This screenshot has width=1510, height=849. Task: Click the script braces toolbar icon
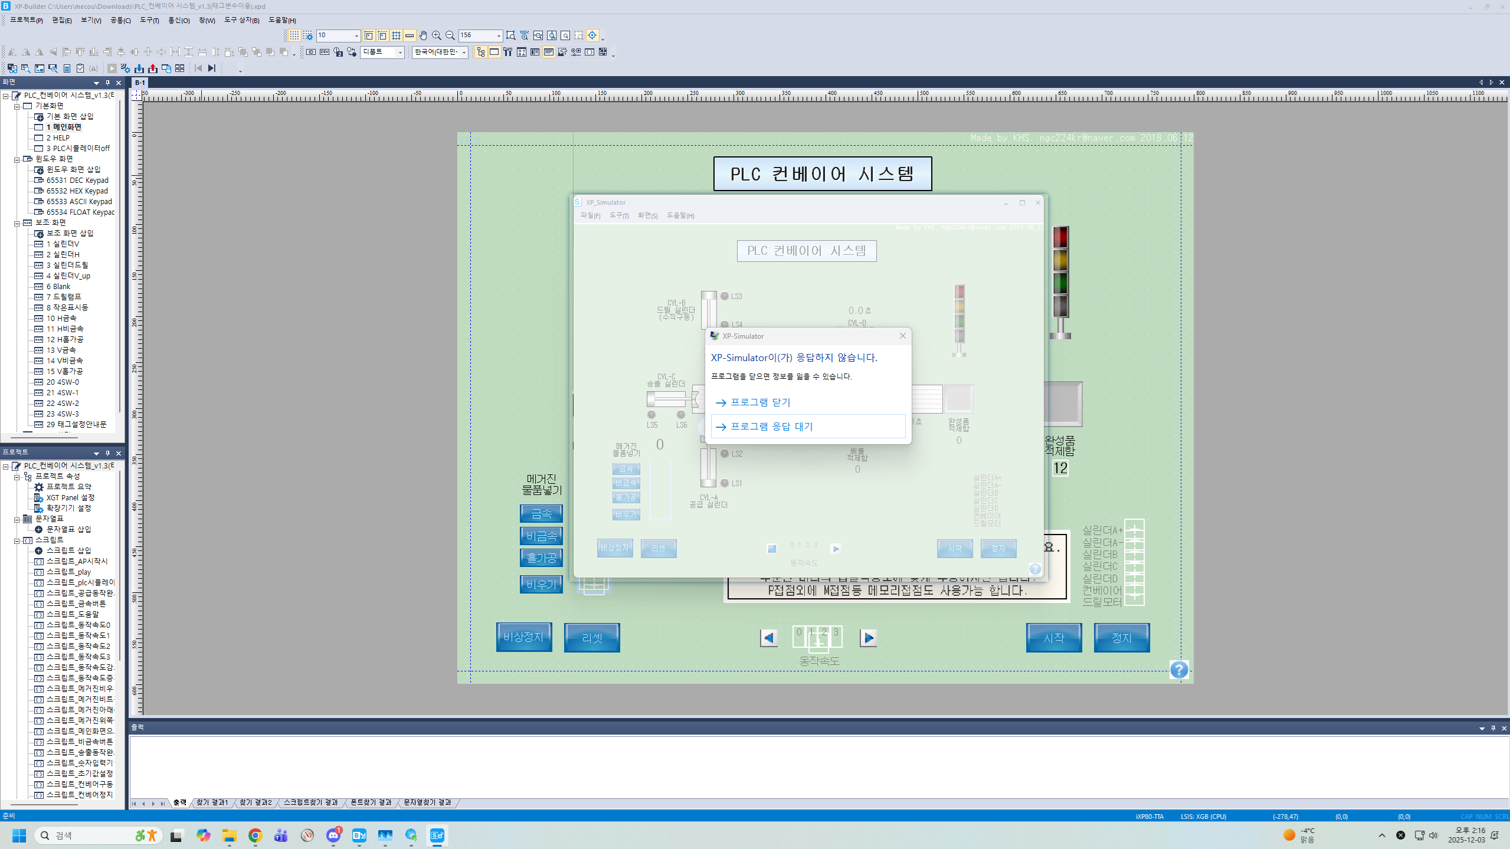coord(589,52)
